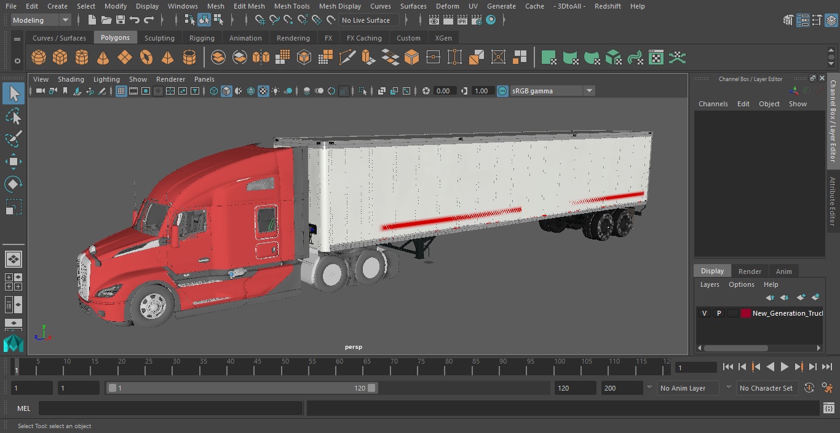Click the current frame number field
This screenshot has height=433, width=840.
[x=696, y=367]
